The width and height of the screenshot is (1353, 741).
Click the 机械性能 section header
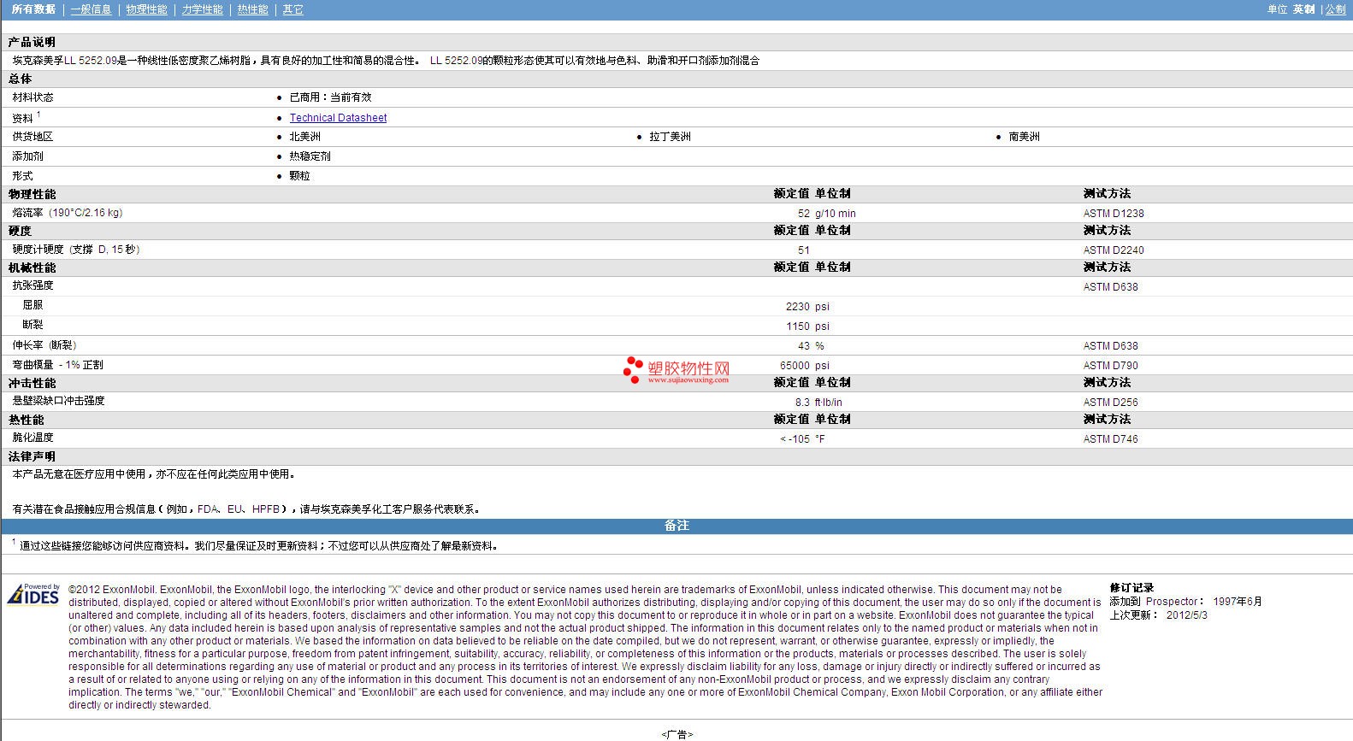[32, 268]
